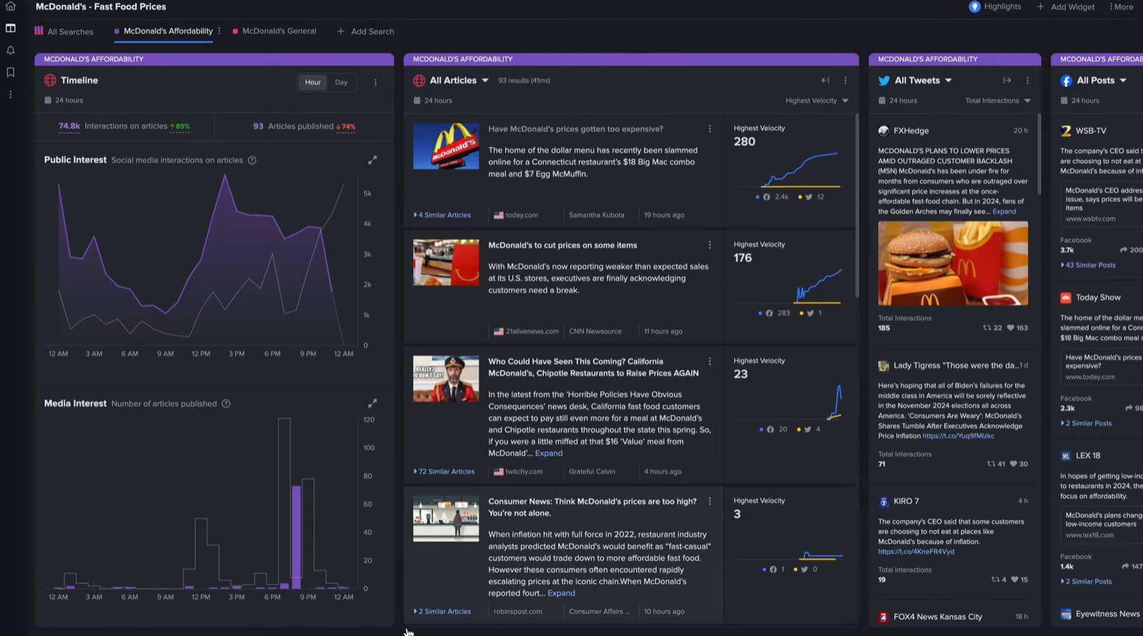Open the Highest Velocity sort dropdown
1143x636 pixels.
817,101
